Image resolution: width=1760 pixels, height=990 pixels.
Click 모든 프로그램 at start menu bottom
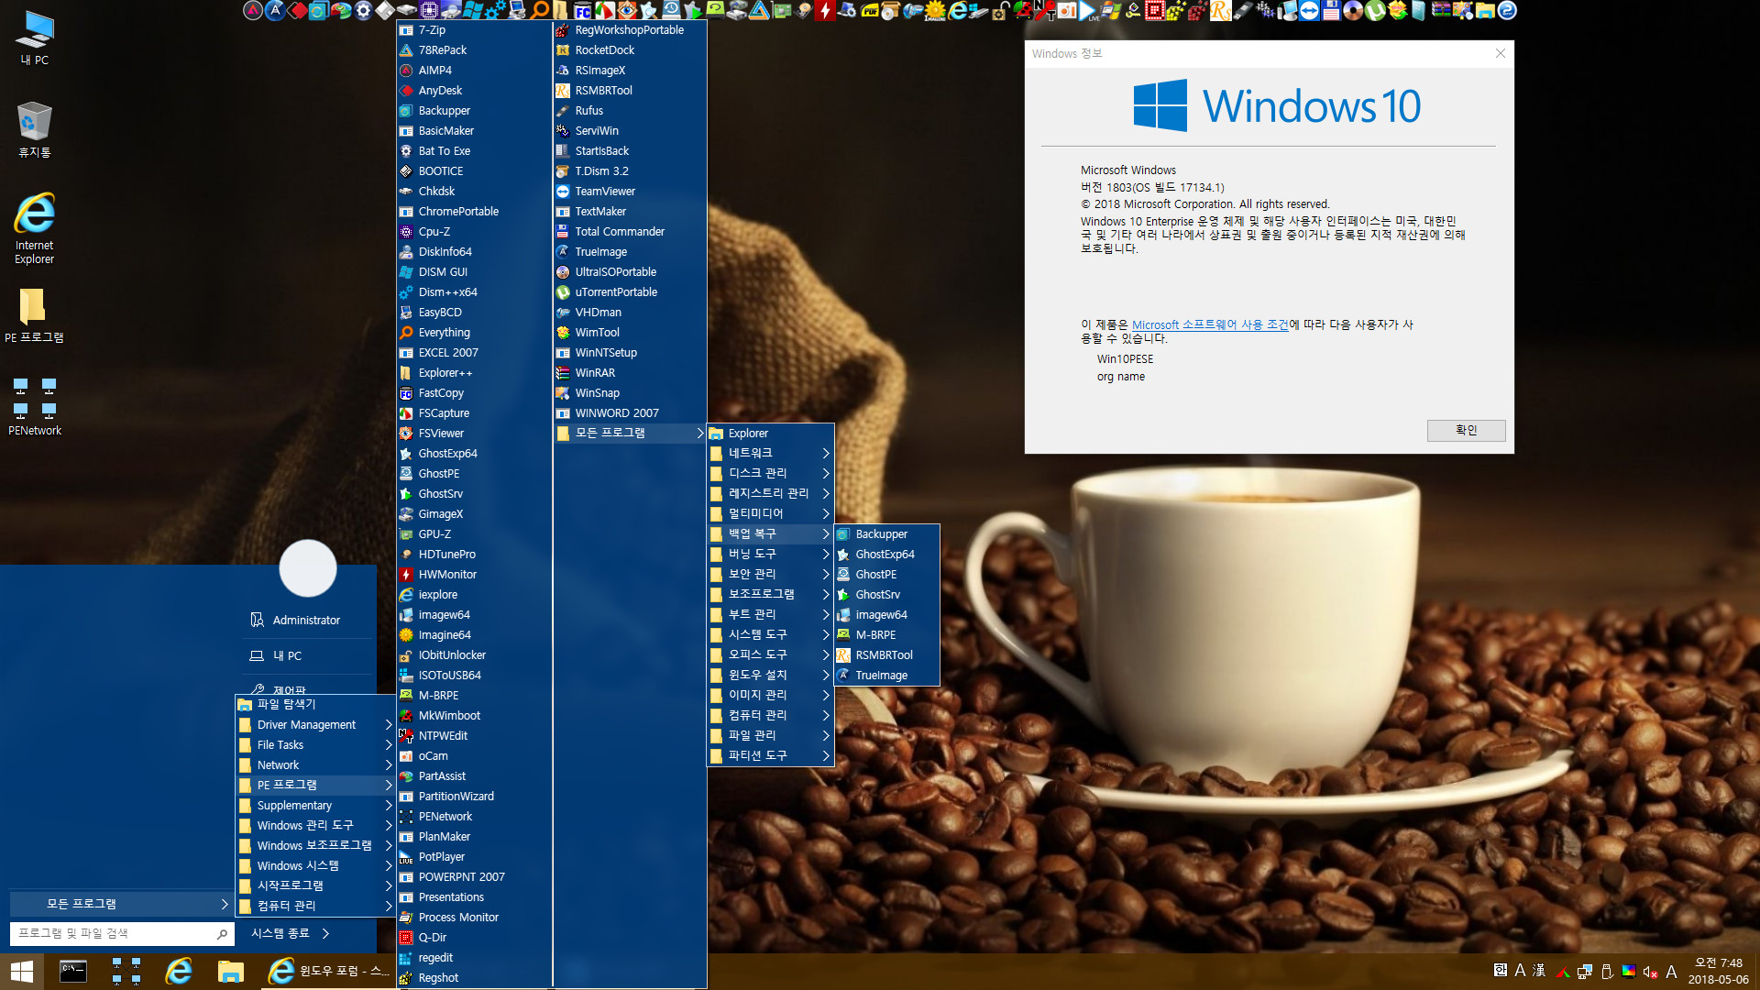coord(121,904)
